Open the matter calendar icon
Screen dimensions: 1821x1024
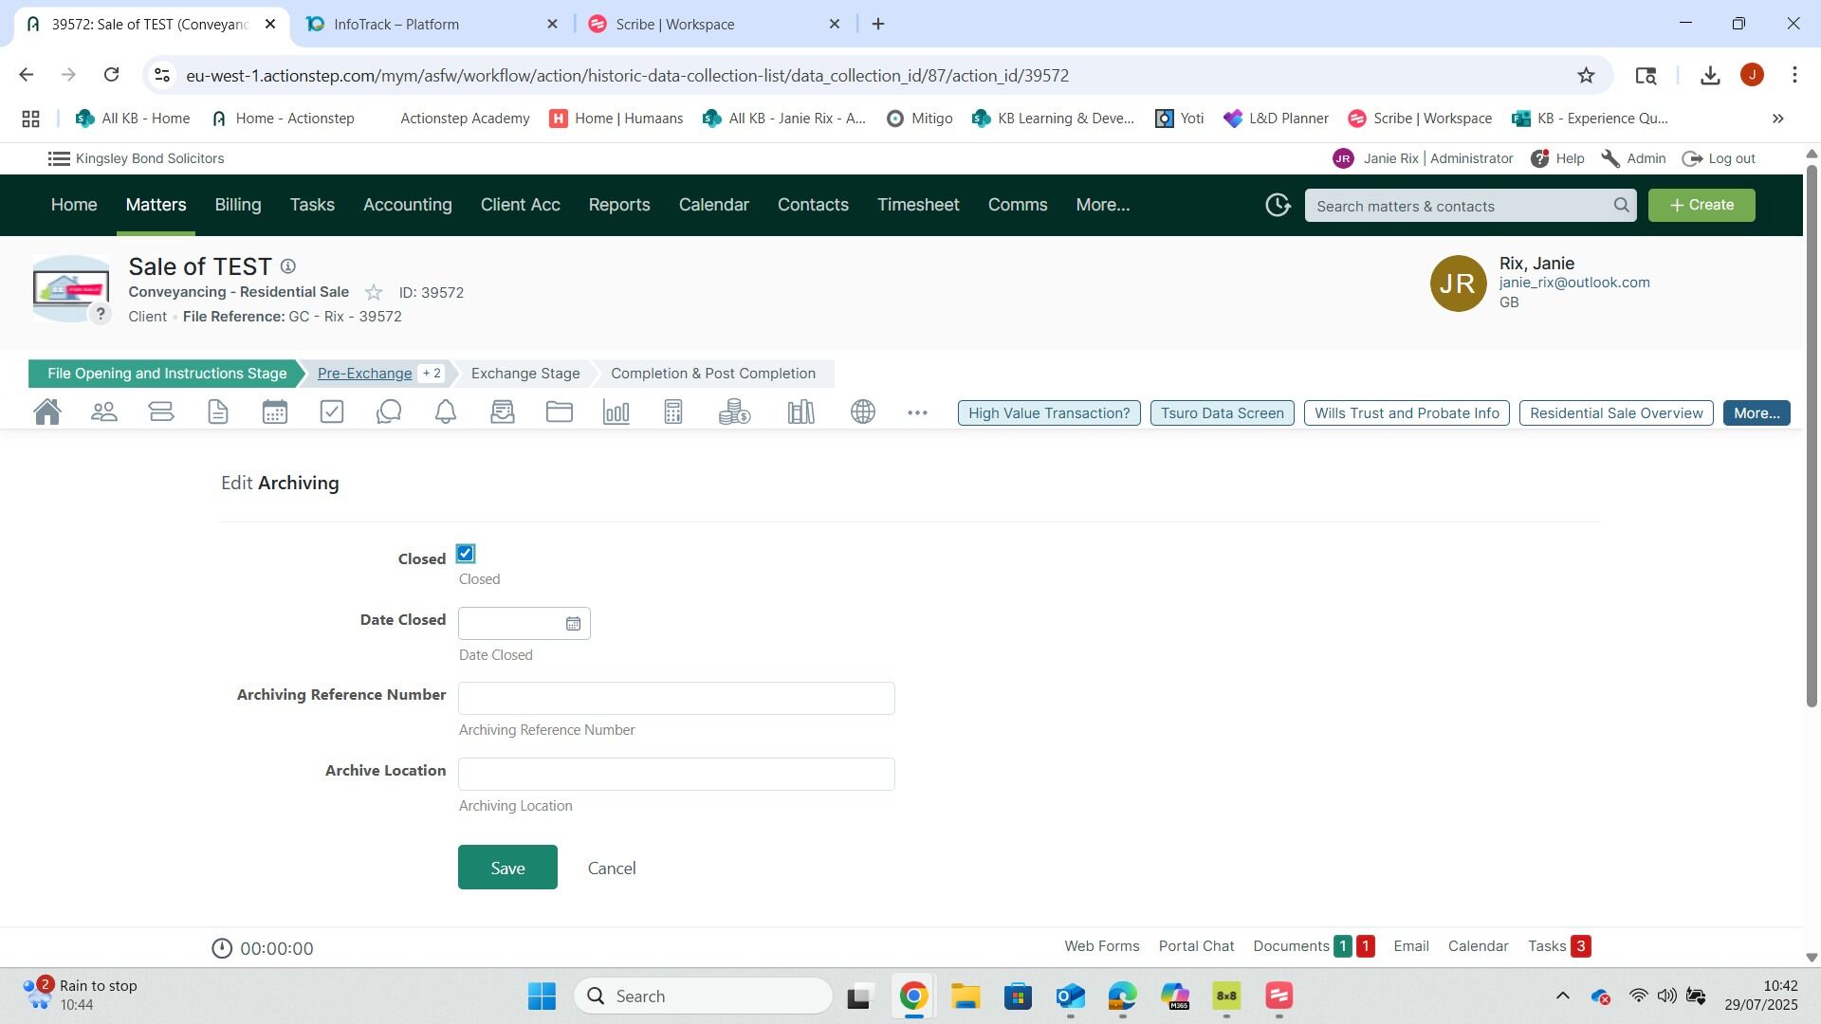point(275,412)
